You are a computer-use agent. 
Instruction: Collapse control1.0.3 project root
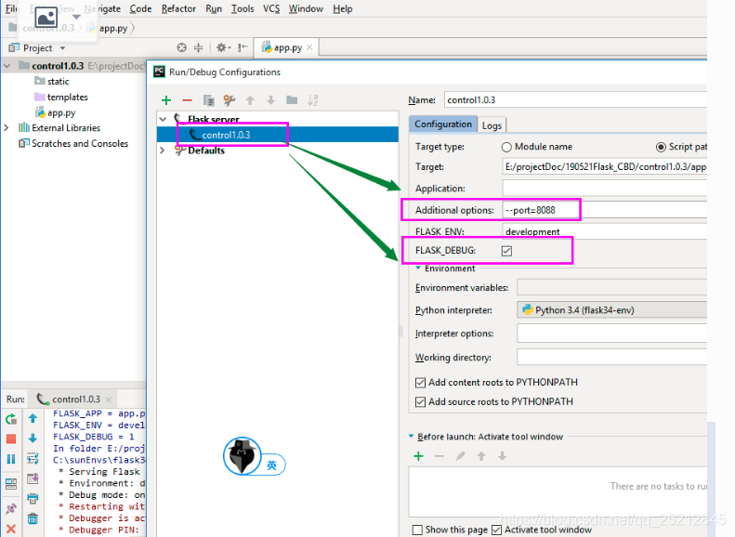click(x=7, y=66)
